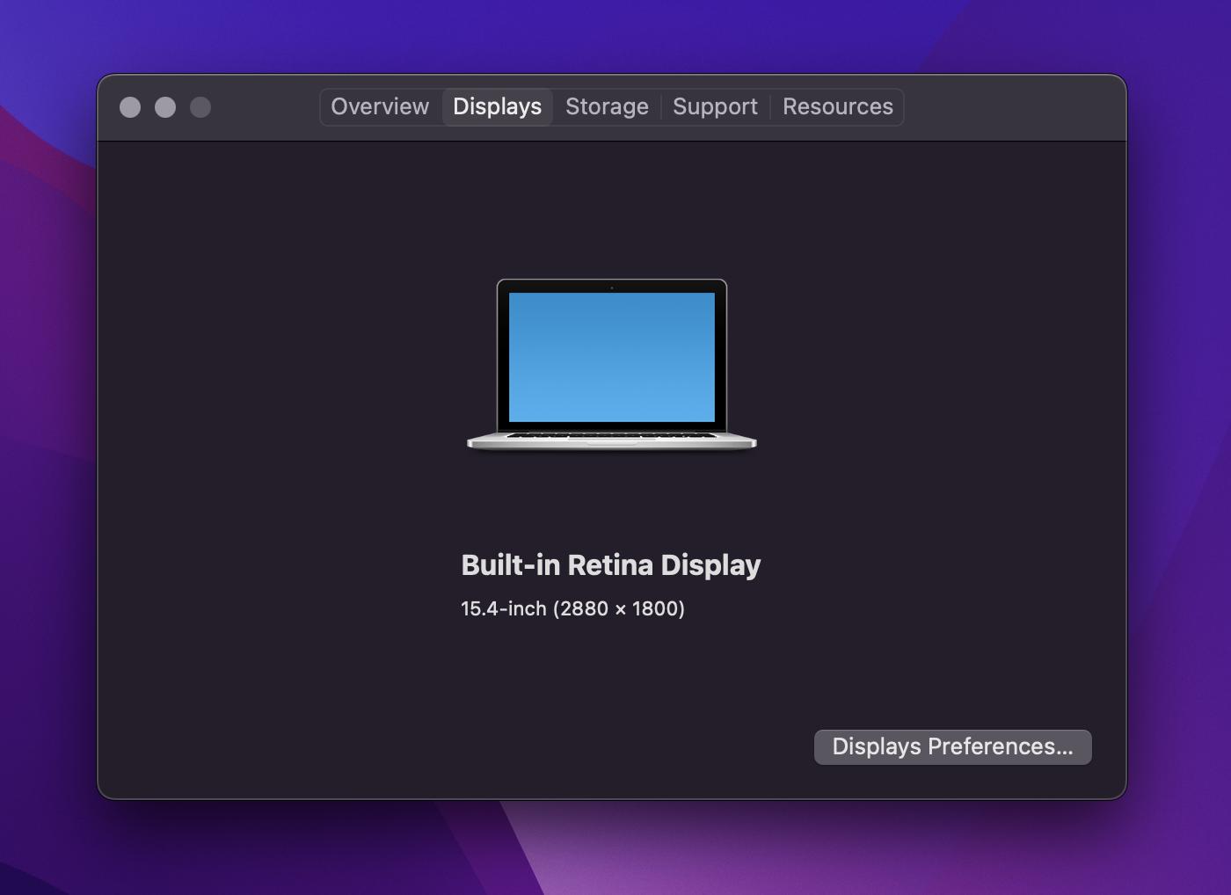Close the About This Mac window
Image resolution: width=1231 pixels, height=895 pixels.
[x=130, y=107]
